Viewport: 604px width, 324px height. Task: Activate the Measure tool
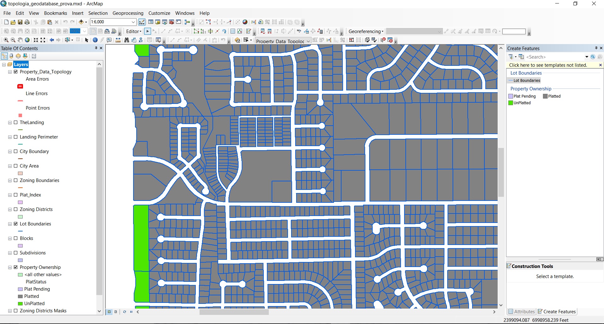(x=118, y=40)
